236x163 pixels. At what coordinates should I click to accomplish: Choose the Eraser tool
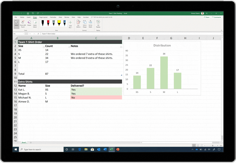tap(29, 24)
